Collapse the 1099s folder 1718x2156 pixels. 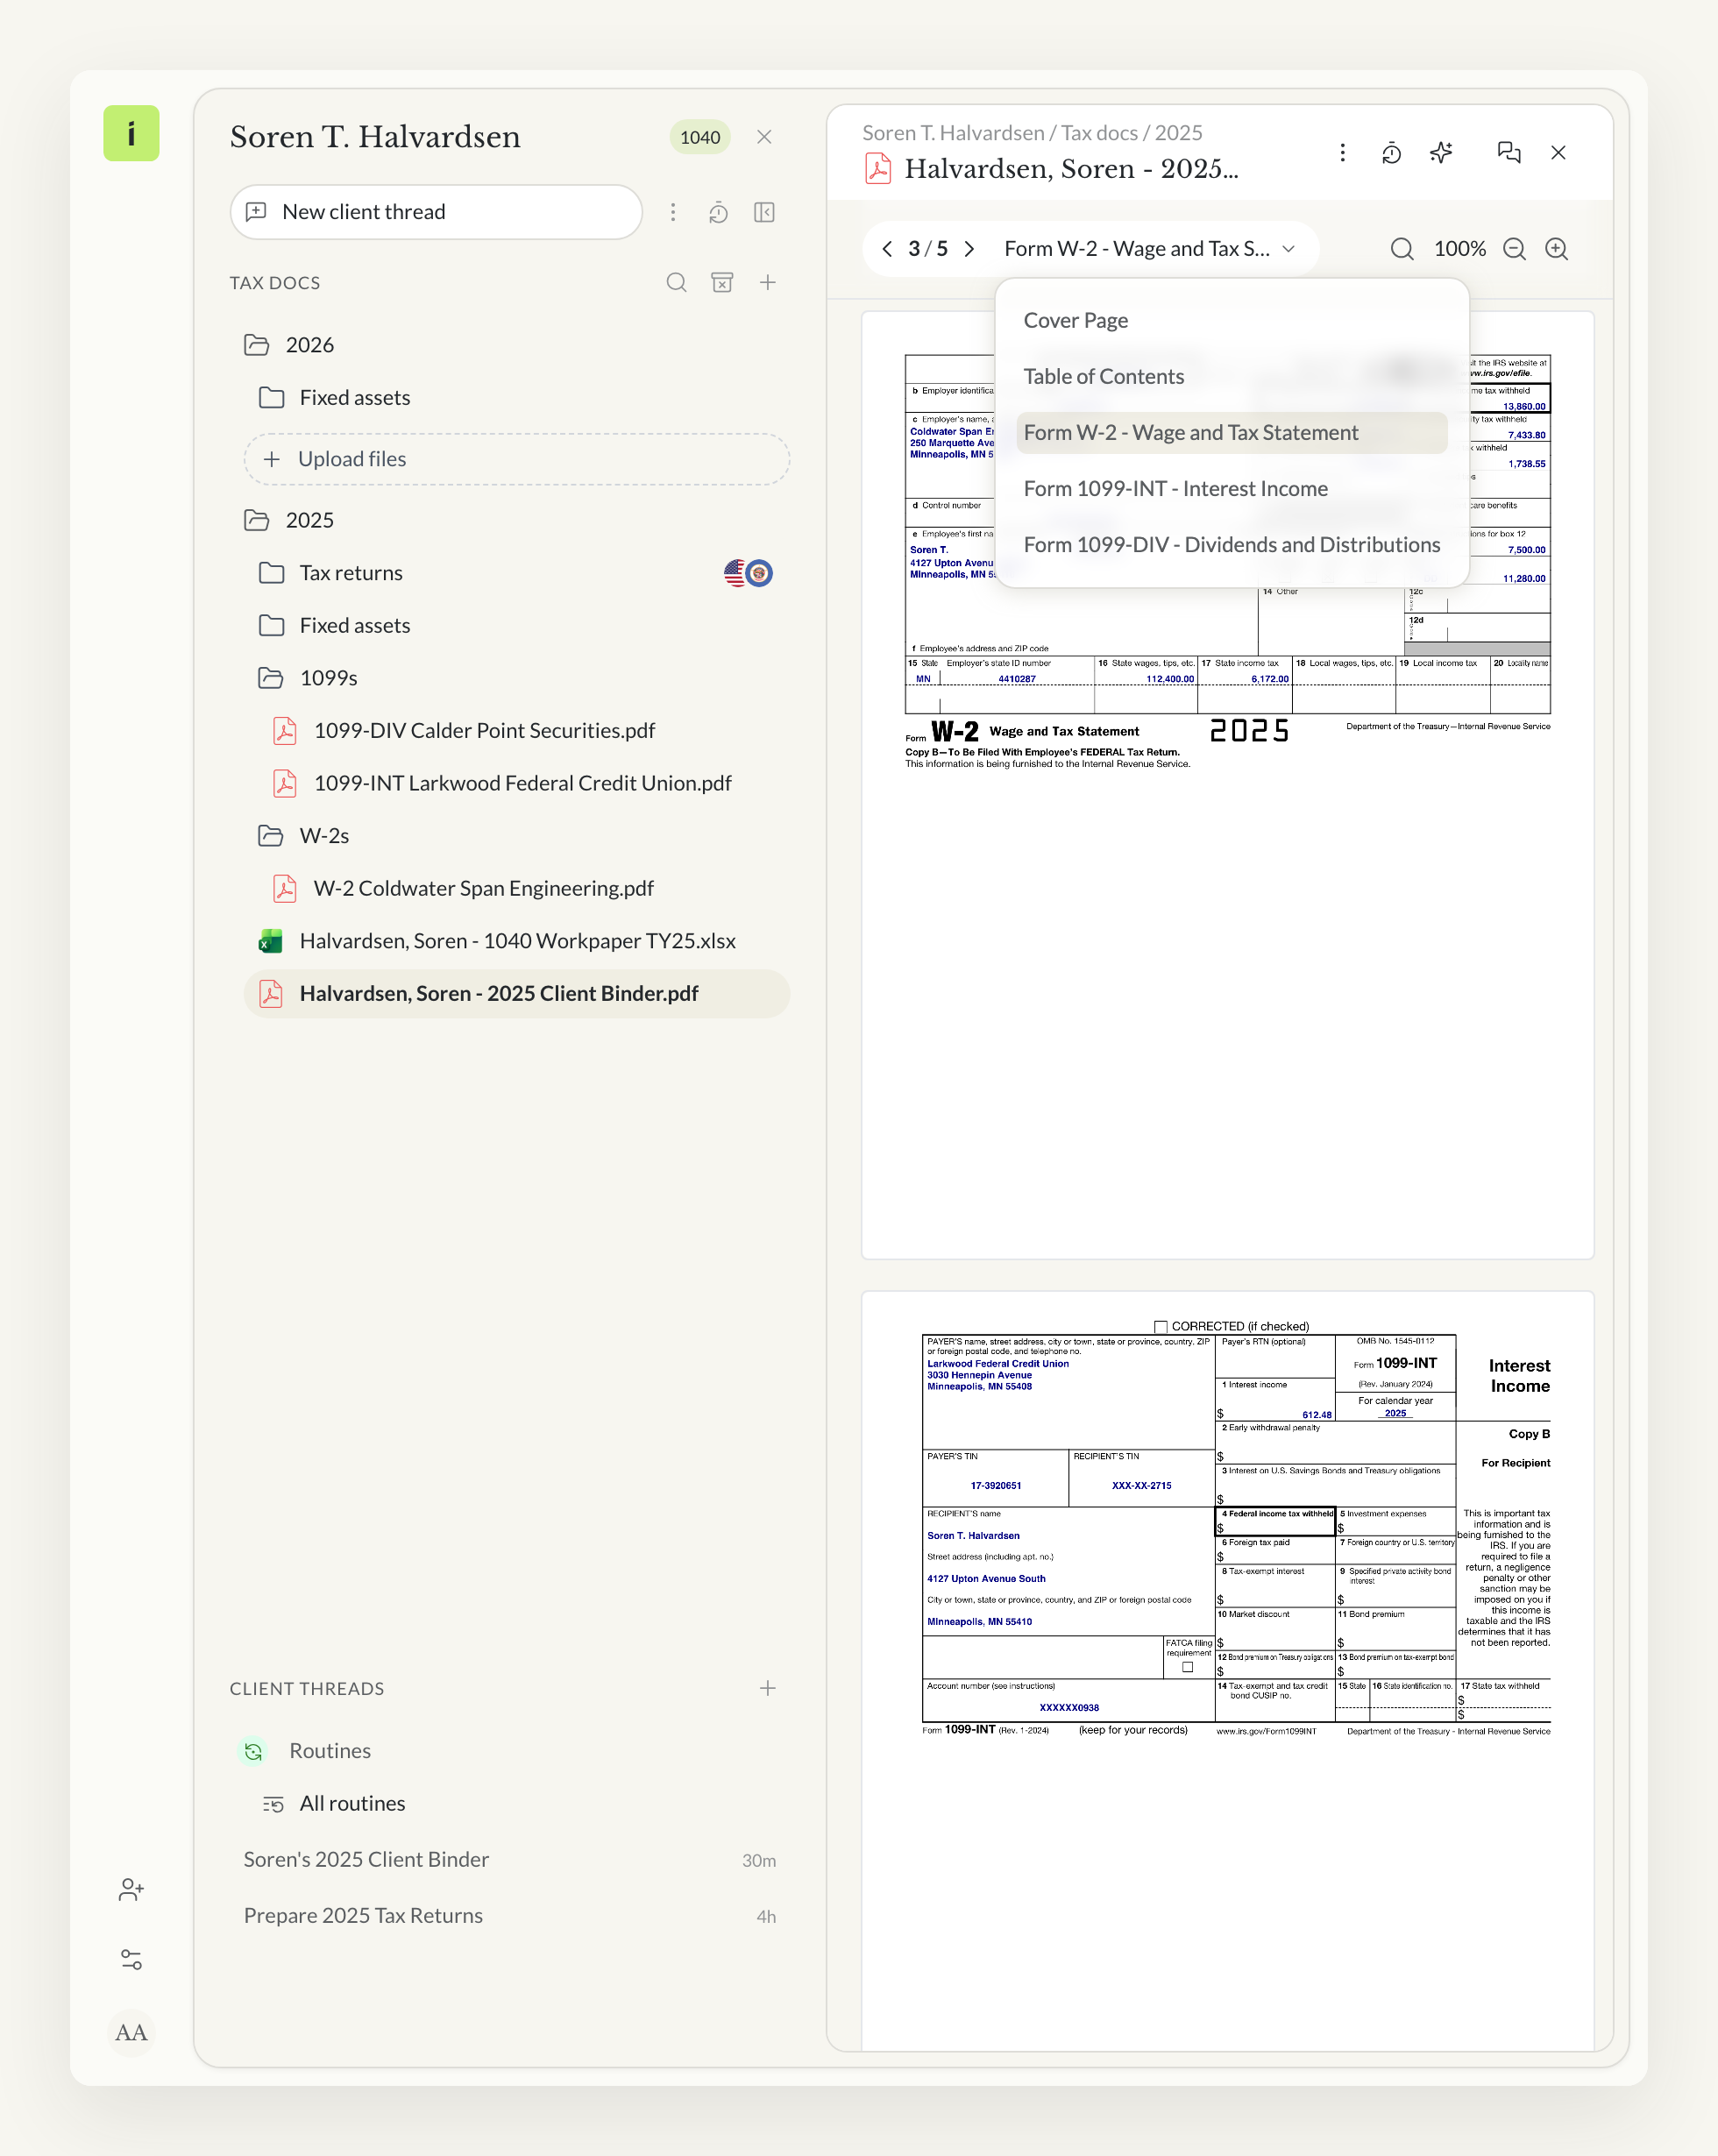coord(271,678)
